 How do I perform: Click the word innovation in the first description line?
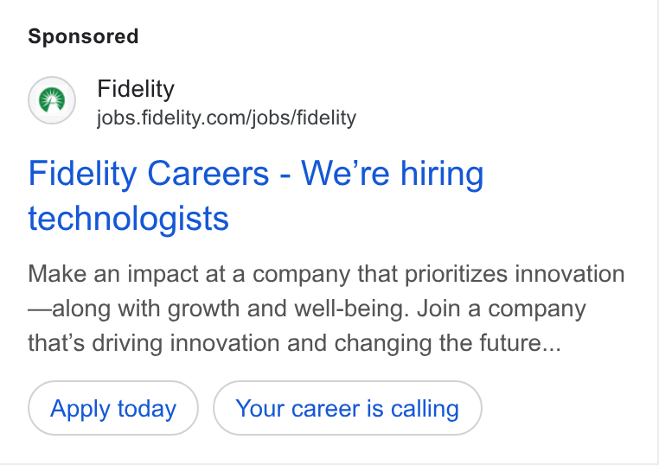point(570,274)
